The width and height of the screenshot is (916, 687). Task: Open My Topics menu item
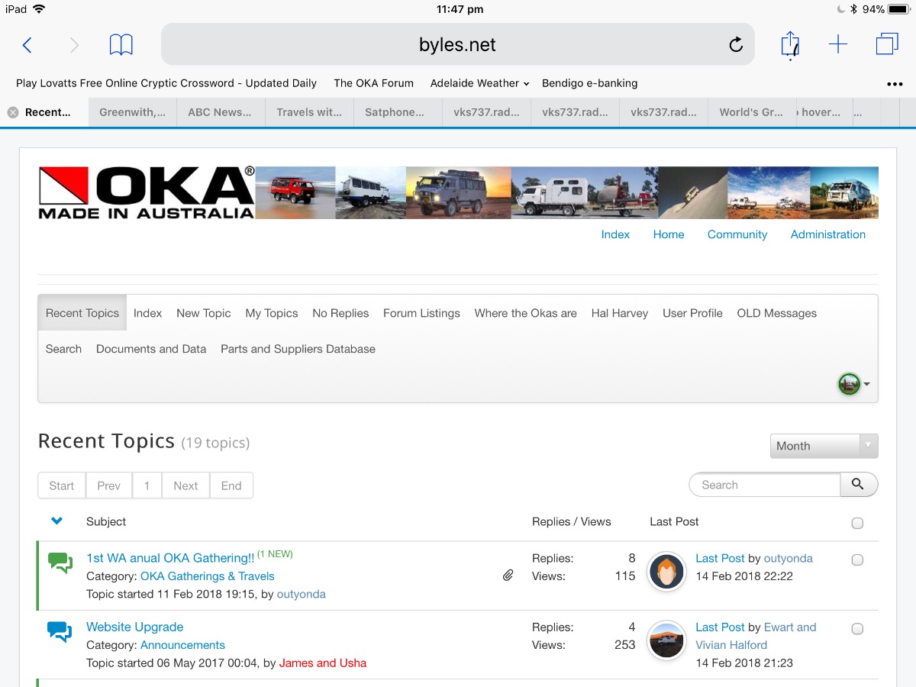tap(272, 313)
